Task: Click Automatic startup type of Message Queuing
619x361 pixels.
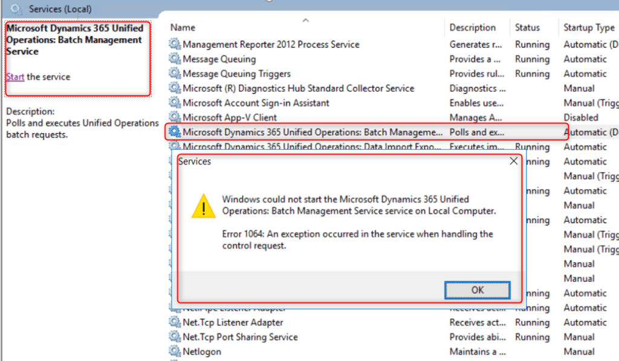Action: (x=585, y=59)
